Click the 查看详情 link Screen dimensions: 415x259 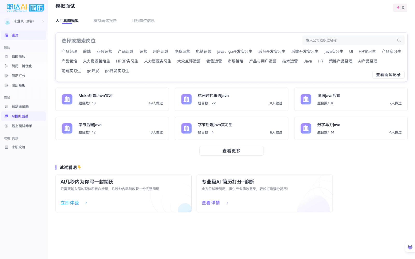211,203
